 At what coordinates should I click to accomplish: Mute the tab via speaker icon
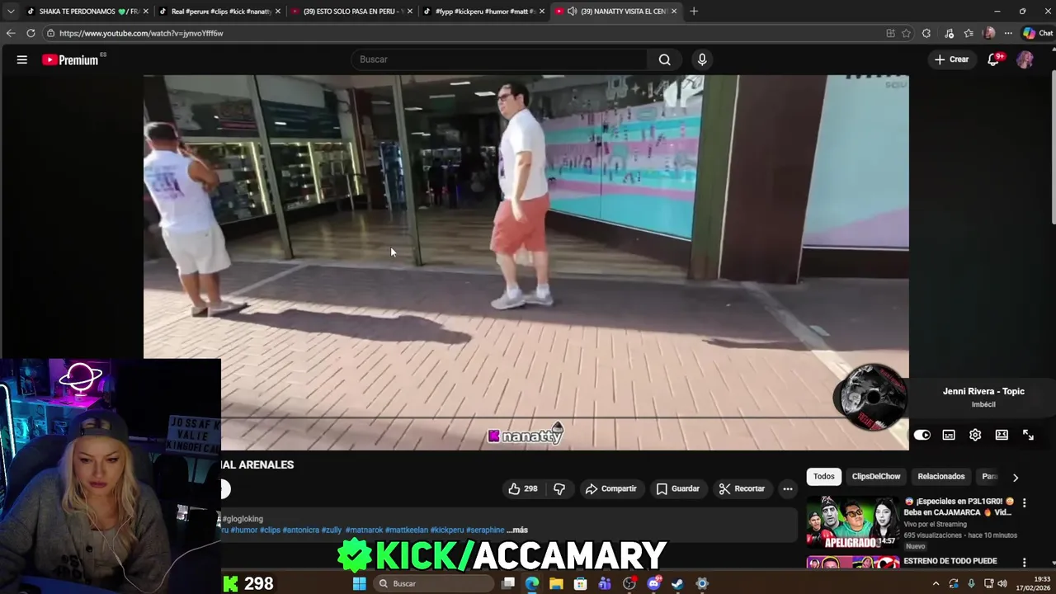[x=572, y=12]
